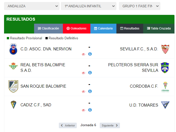Open the Goleadores tab
Image resolution: width=176 pixels, height=132 pixels.
[77, 28]
